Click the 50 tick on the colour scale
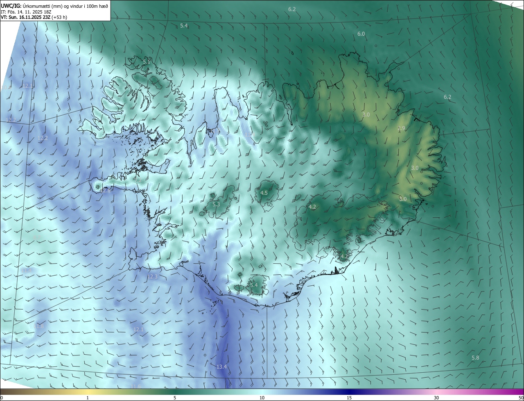Screen dimensions: 524x401 [520, 398]
